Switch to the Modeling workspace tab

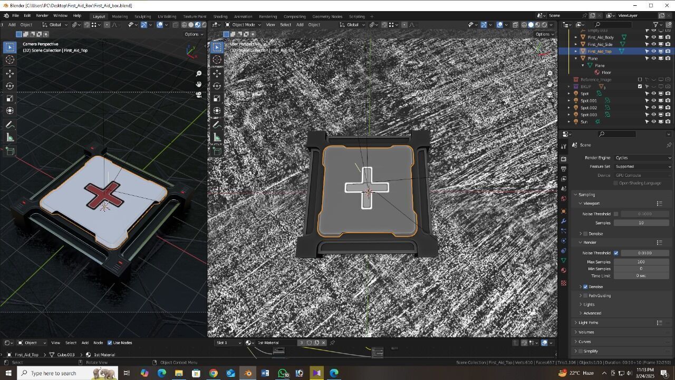120,16
